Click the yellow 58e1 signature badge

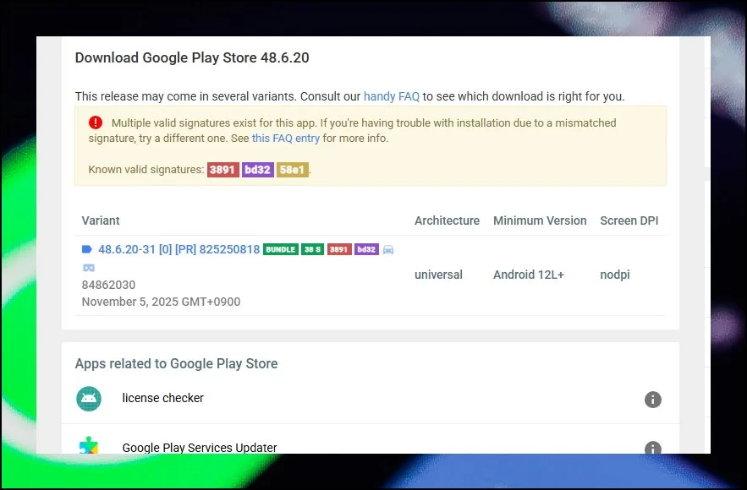pos(292,170)
